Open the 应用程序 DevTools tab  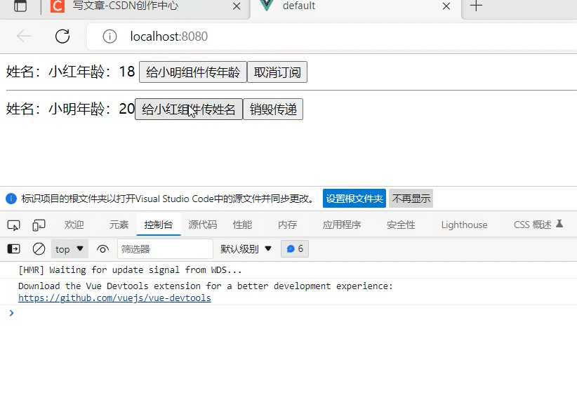341,225
